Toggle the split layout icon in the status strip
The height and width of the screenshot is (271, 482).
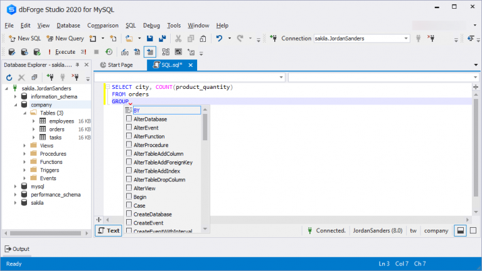[x=461, y=230]
